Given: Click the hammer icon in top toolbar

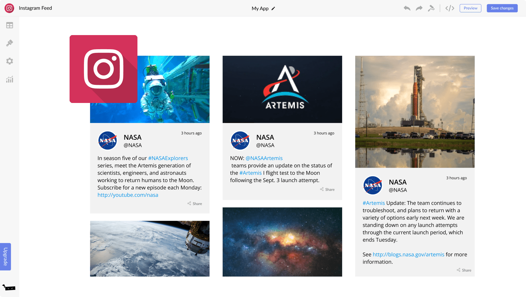Looking at the screenshot, I should point(431,8).
